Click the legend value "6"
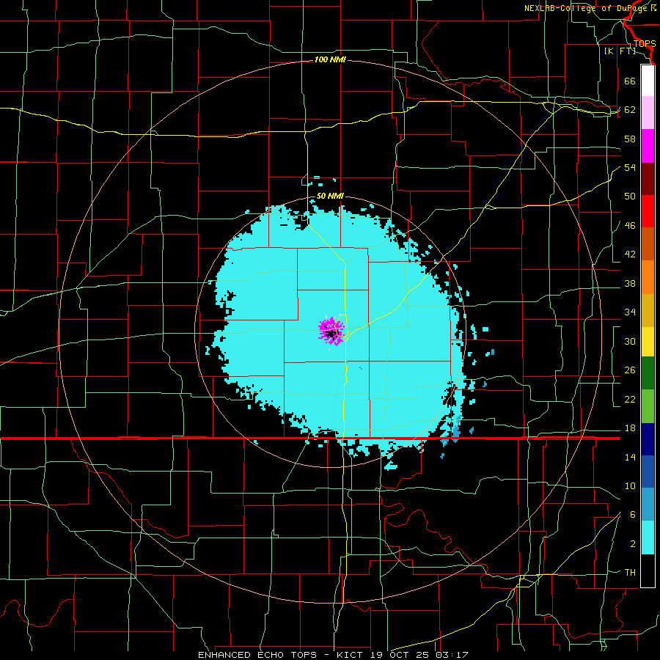Viewport: 660px width, 660px height. (633, 515)
